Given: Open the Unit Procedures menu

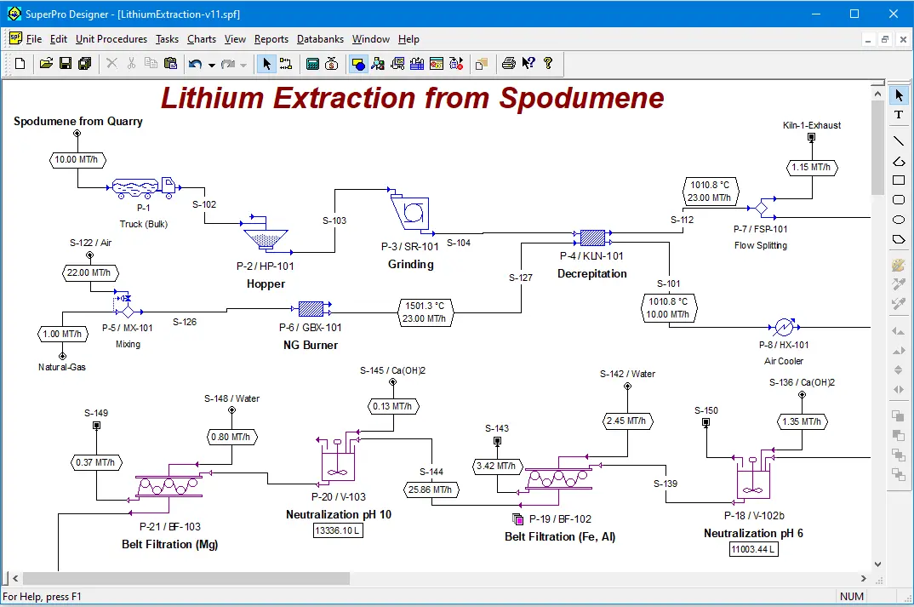Looking at the screenshot, I should pos(111,39).
